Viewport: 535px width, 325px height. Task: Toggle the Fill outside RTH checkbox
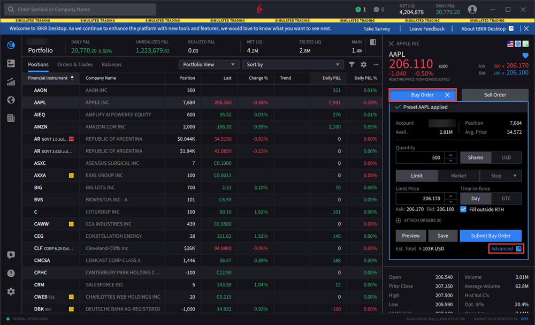(463, 209)
